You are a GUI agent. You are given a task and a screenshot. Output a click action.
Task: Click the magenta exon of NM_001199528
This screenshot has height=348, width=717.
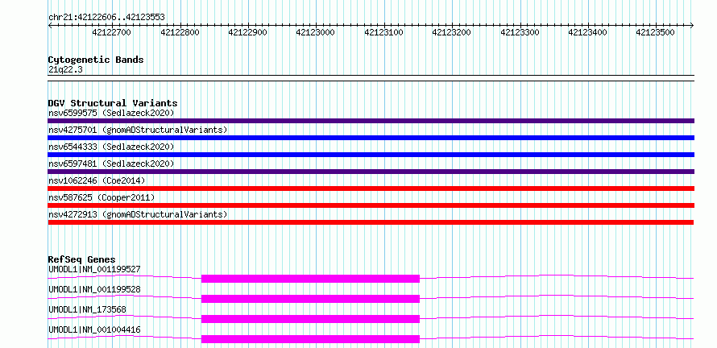(x=310, y=299)
